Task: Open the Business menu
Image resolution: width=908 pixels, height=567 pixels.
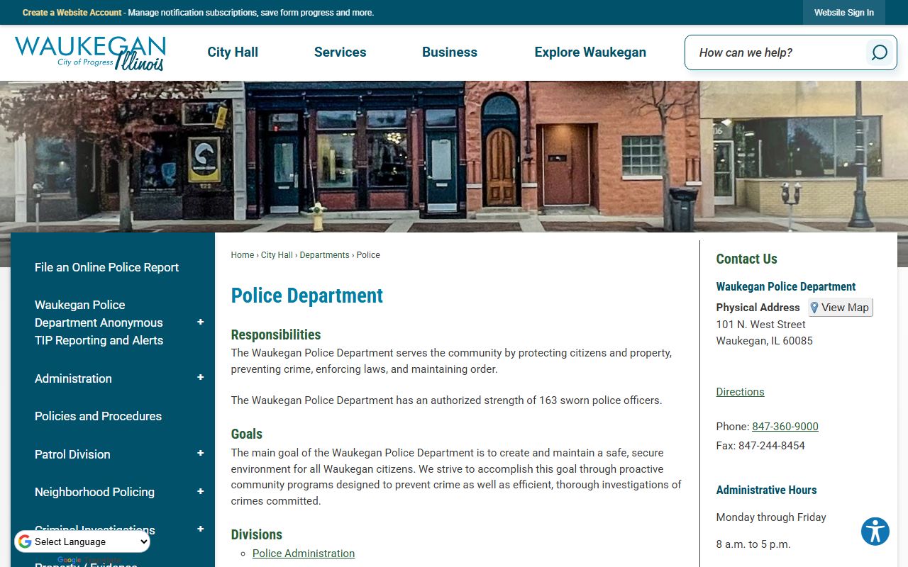Action: (x=450, y=52)
